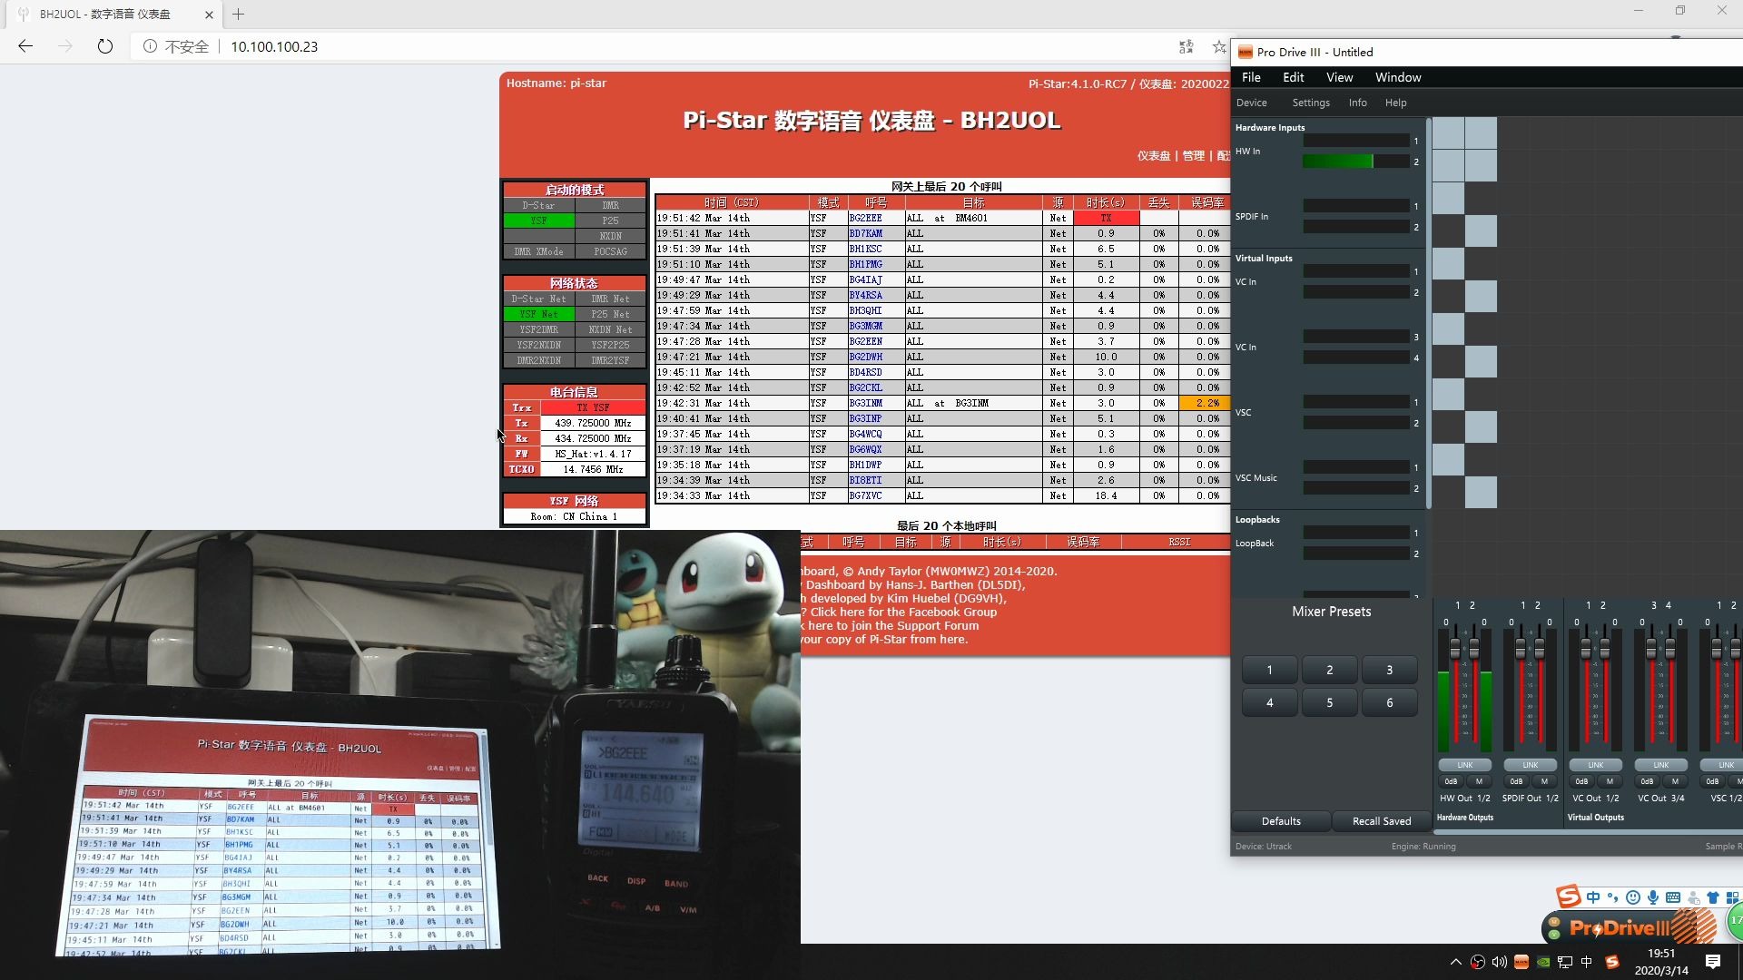Open the Info tab in Pro Drive
1743x980 pixels.
(x=1358, y=103)
